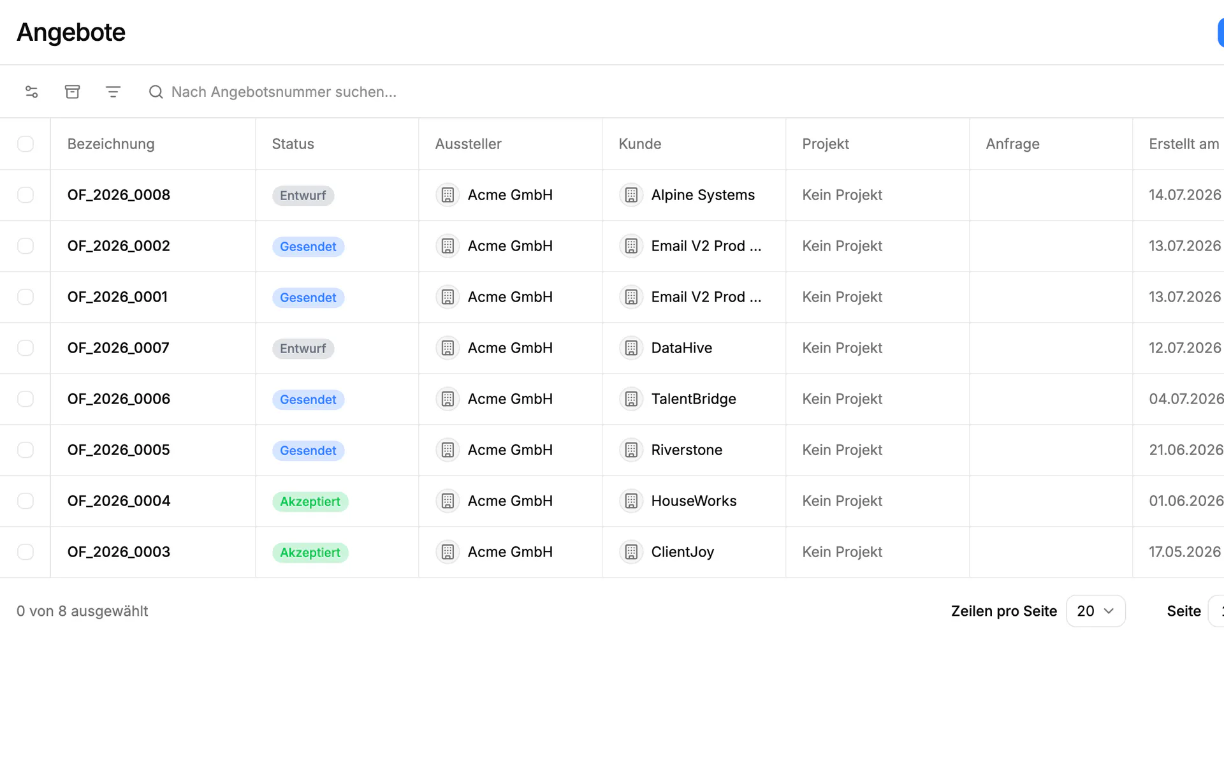Image resolution: width=1224 pixels, height=765 pixels.
Task: Click Acme GmbH icon in OF_2026_0008 row
Action: tap(448, 195)
